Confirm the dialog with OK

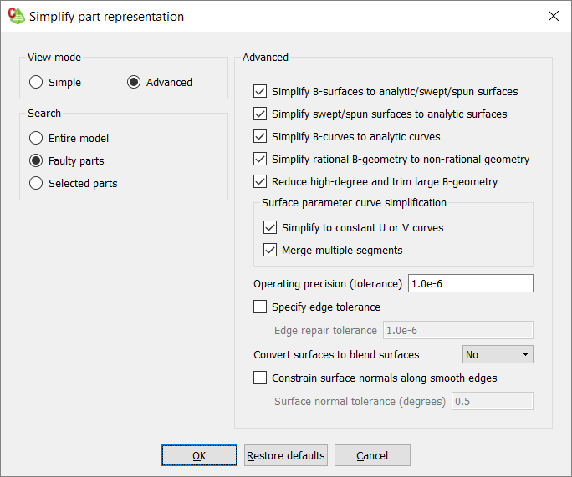click(199, 455)
